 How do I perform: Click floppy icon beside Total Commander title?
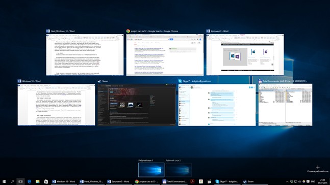point(260,81)
